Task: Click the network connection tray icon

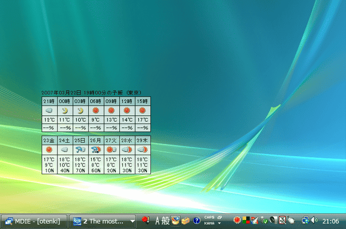Action: coord(305,220)
